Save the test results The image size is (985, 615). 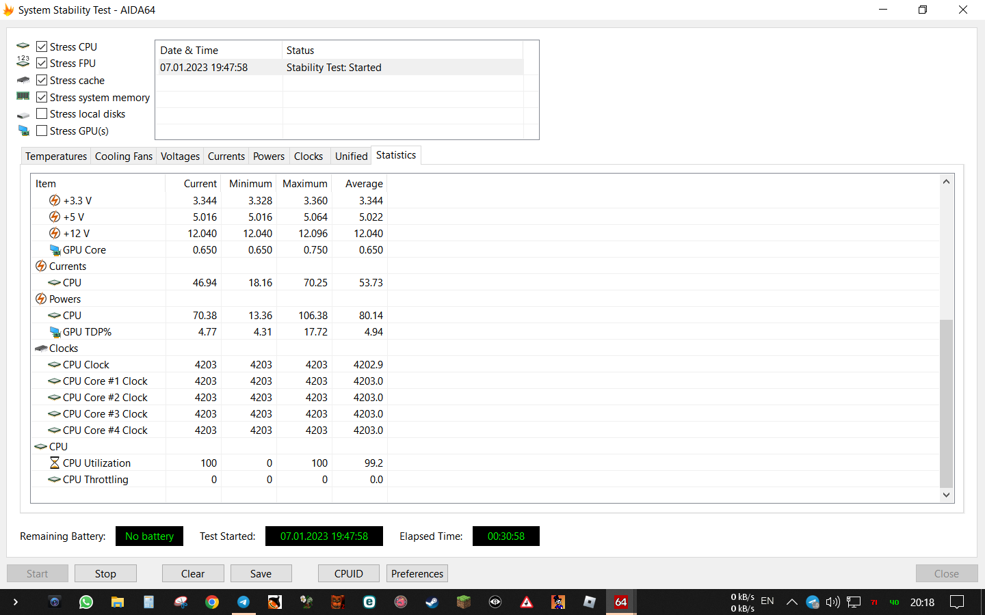pos(261,573)
